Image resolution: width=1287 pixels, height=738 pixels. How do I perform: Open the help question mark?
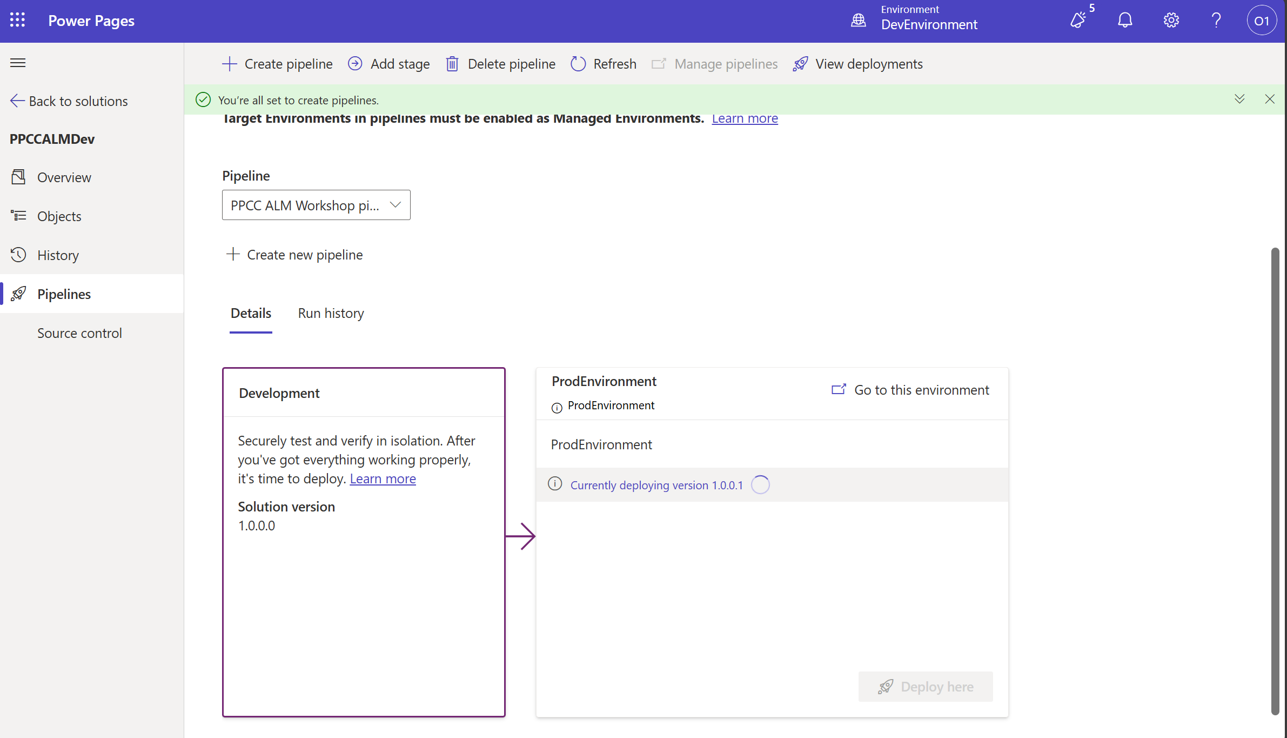[1216, 21]
